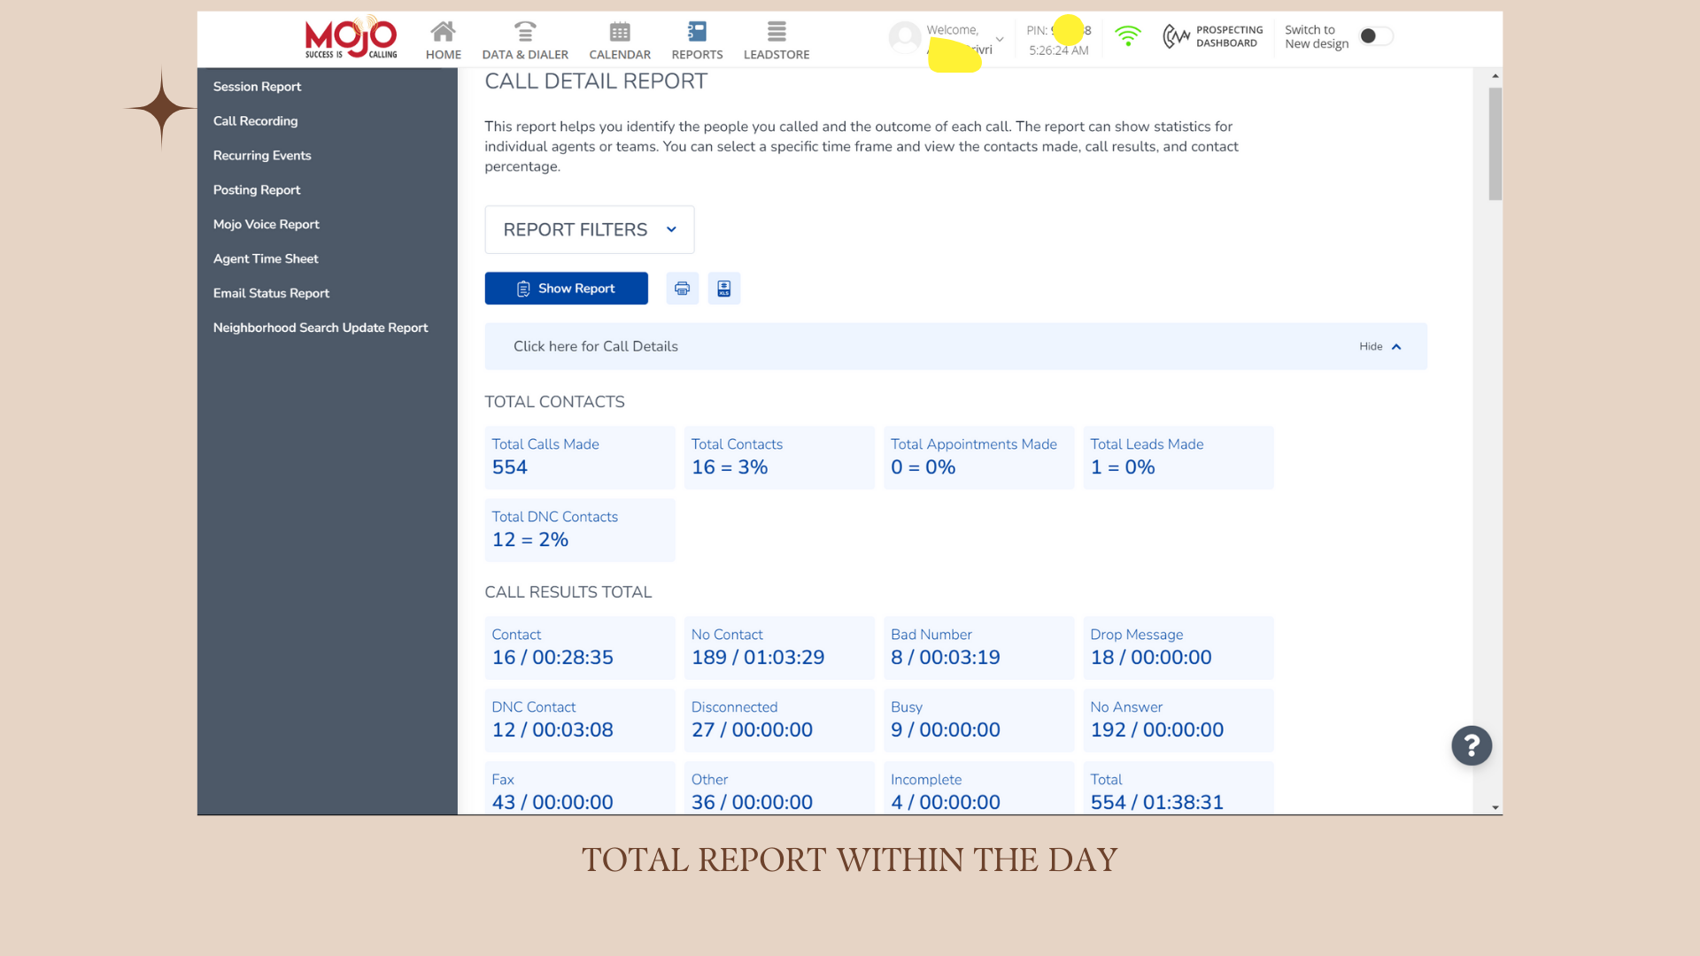
Task: Click the green Wi-Fi status icon
Action: pyautogui.click(x=1127, y=36)
